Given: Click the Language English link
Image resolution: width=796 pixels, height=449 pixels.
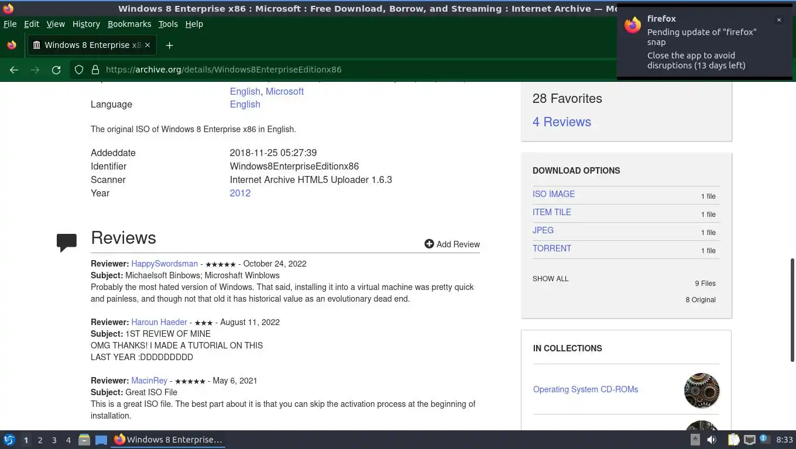Looking at the screenshot, I should point(245,104).
